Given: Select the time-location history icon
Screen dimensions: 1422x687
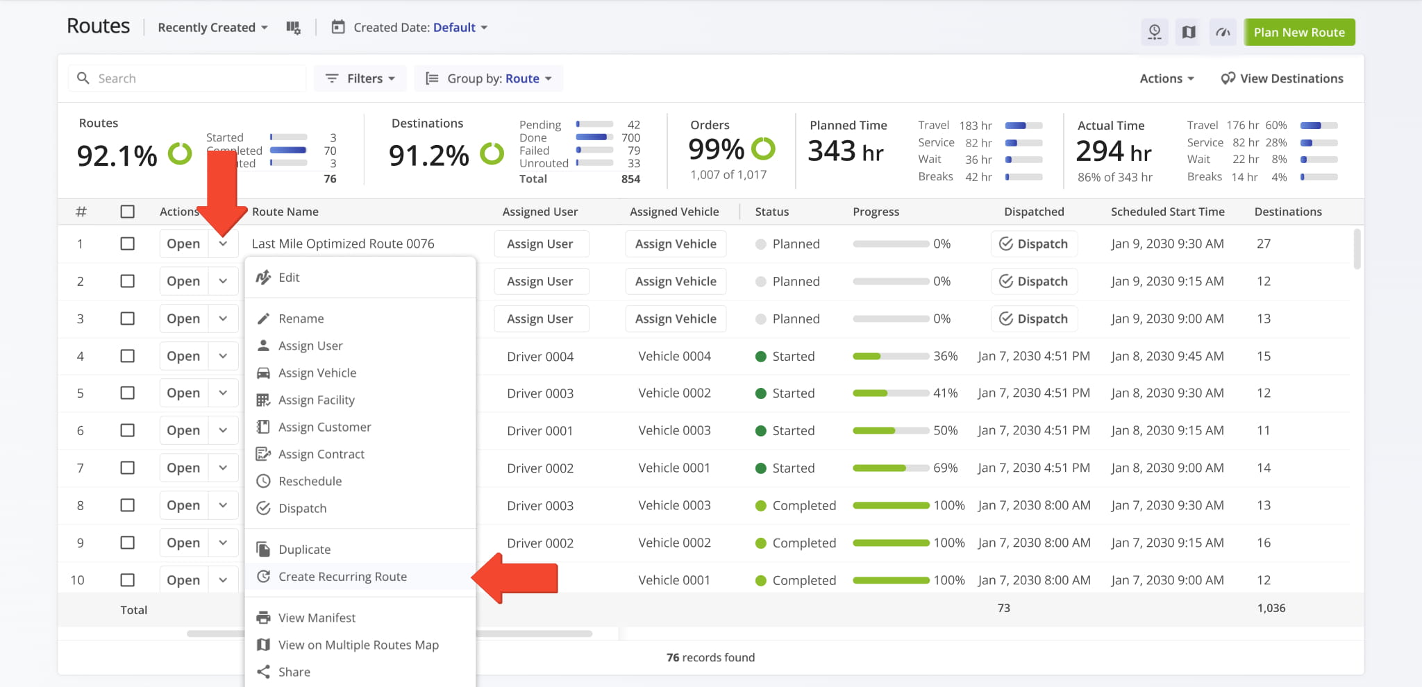Looking at the screenshot, I should click(x=1155, y=32).
